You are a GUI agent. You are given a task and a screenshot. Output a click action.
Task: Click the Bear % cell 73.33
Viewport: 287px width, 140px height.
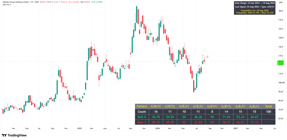coord(254,122)
